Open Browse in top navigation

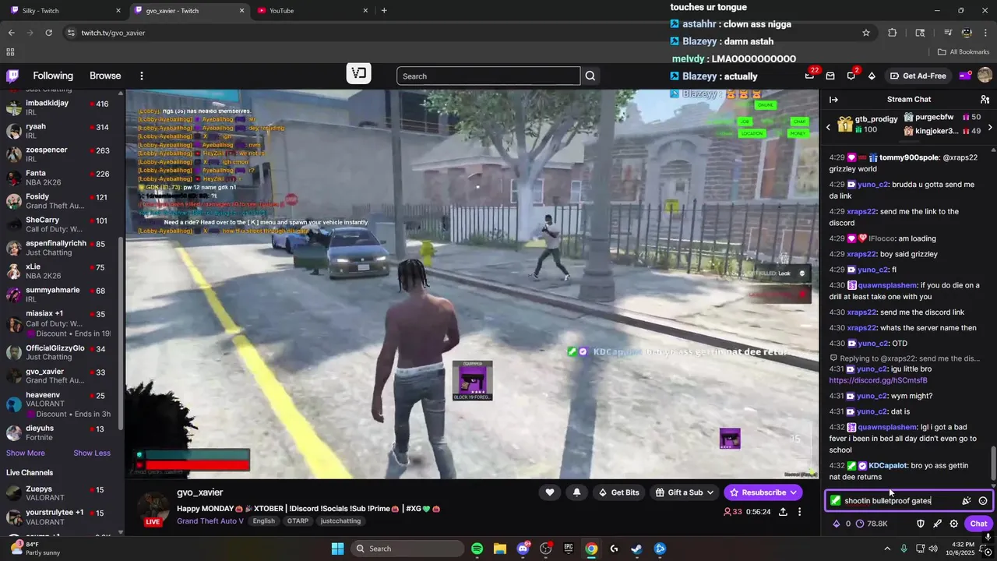[105, 76]
